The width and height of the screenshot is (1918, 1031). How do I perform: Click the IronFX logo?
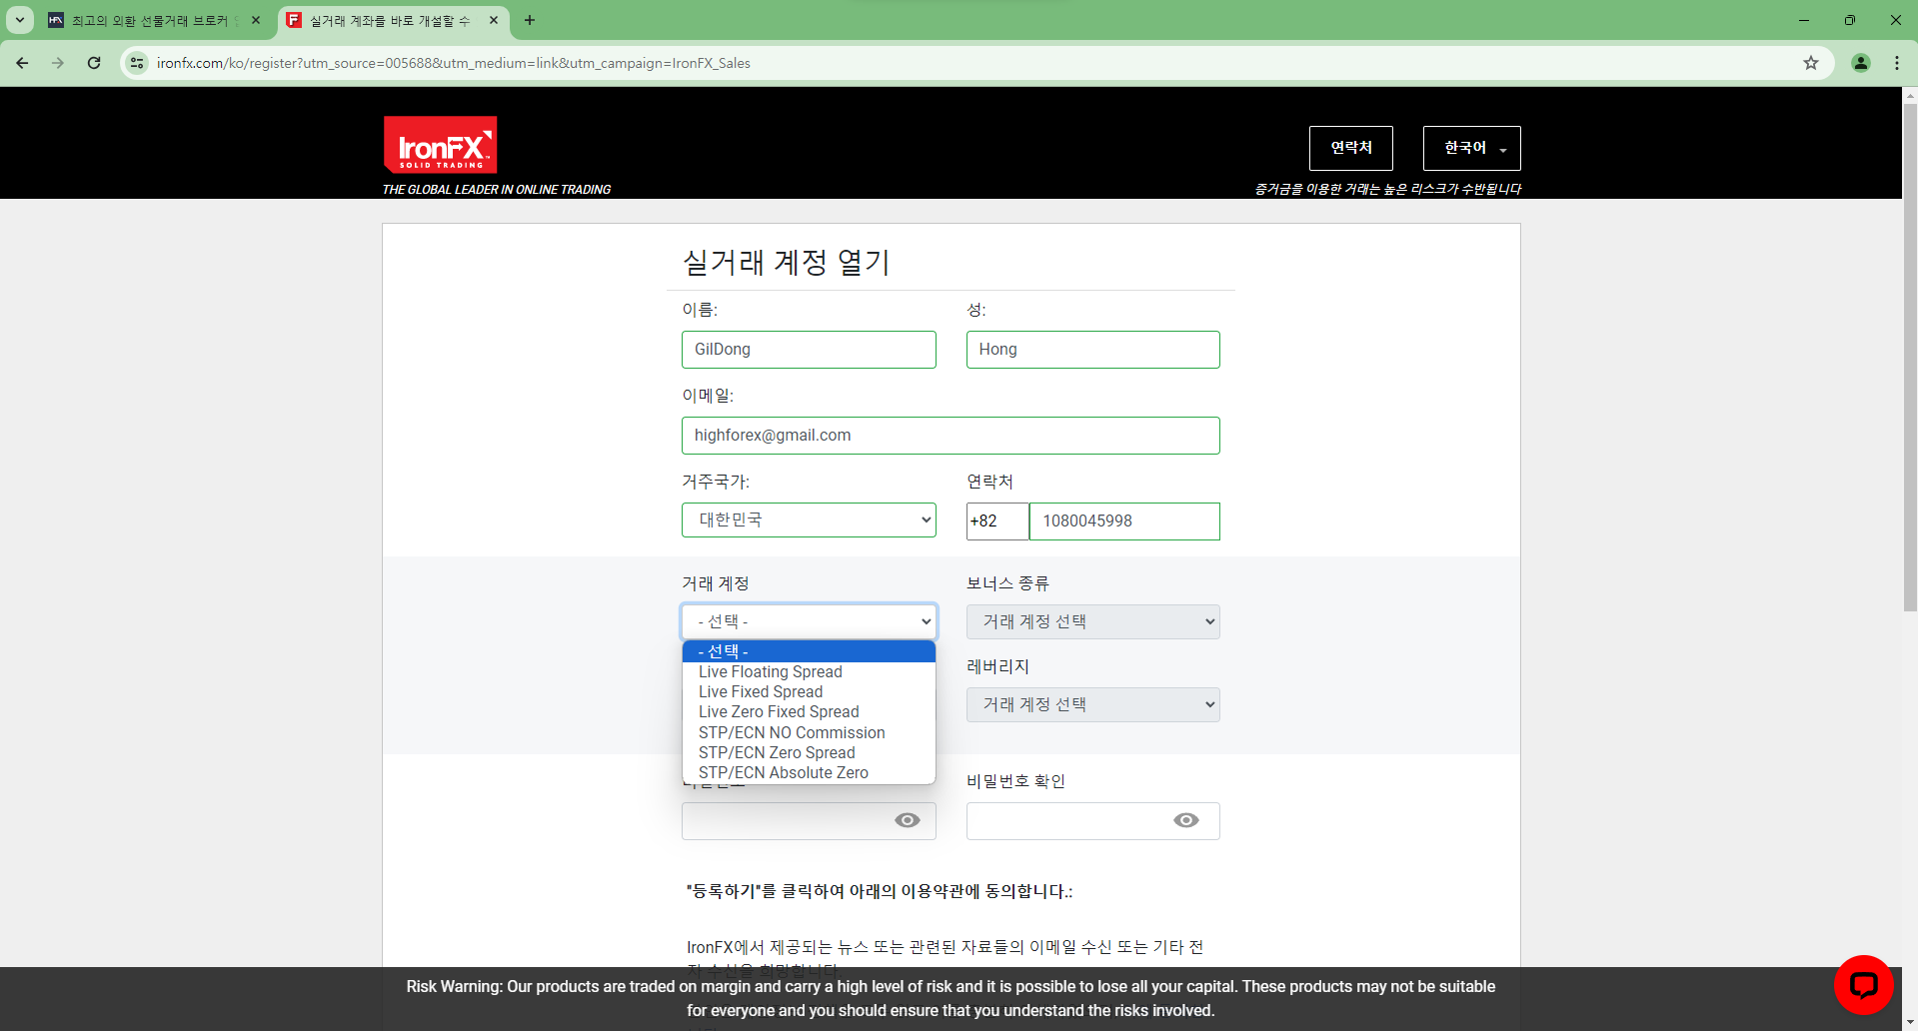pyautogui.click(x=439, y=144)
